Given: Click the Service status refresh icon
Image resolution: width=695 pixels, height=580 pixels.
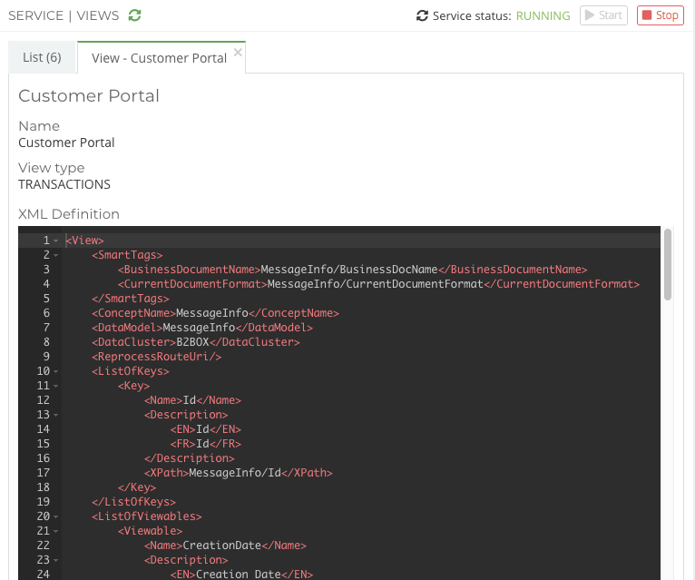Looking at the screenshot, I should [x=422, y=15].
